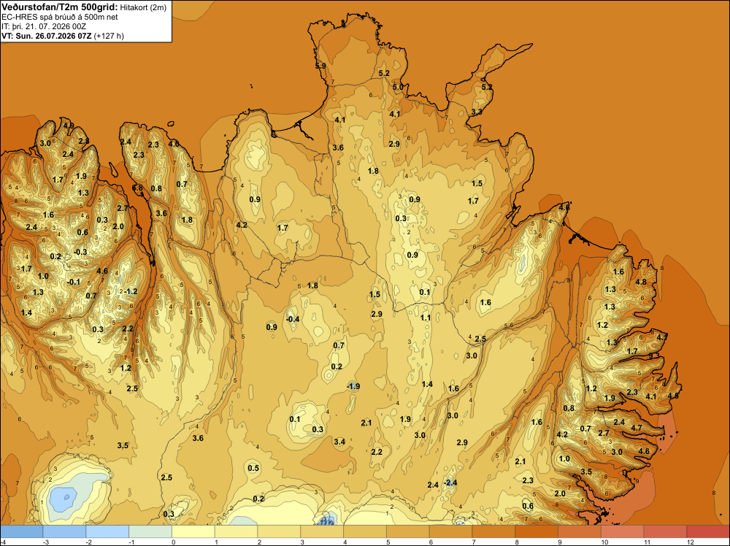The height and width of the screenshot is (546, 730).
Task: Pick the legend colour between -4 and -3
Action: click(21, 531)
